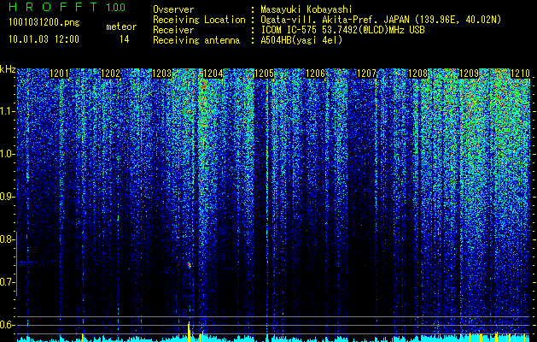This screenshot has width=537, height=342.
Task: Click the 1208 time marker
Action: (x=417, y=74)
